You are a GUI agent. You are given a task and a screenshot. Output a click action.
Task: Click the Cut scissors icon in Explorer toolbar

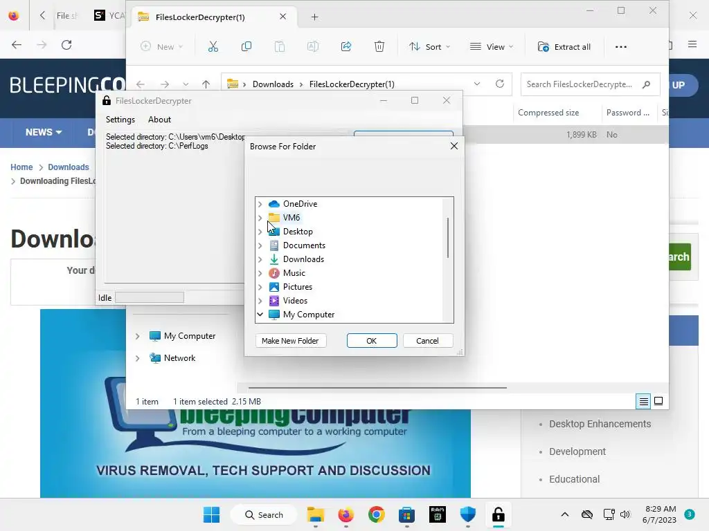213,46
